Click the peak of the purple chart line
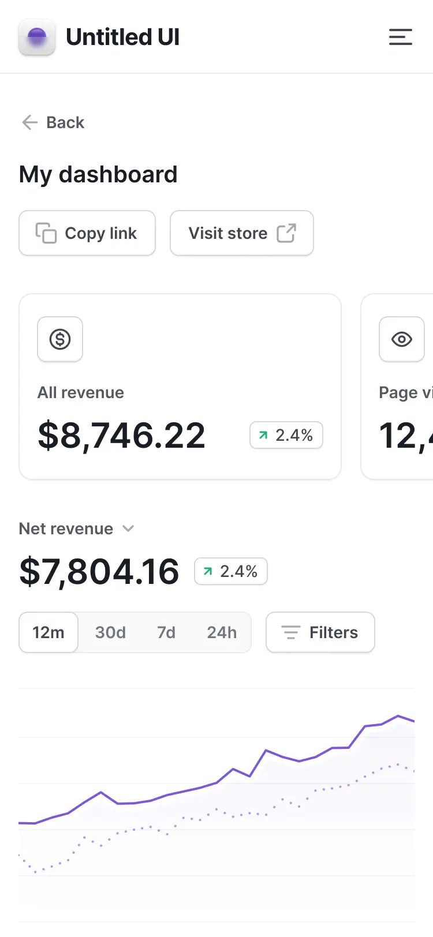This screenshot has width=433, height=937. [398, 716]
